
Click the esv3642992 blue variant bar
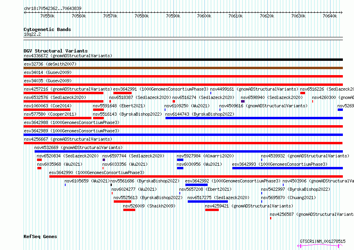[x=196, y=185]
